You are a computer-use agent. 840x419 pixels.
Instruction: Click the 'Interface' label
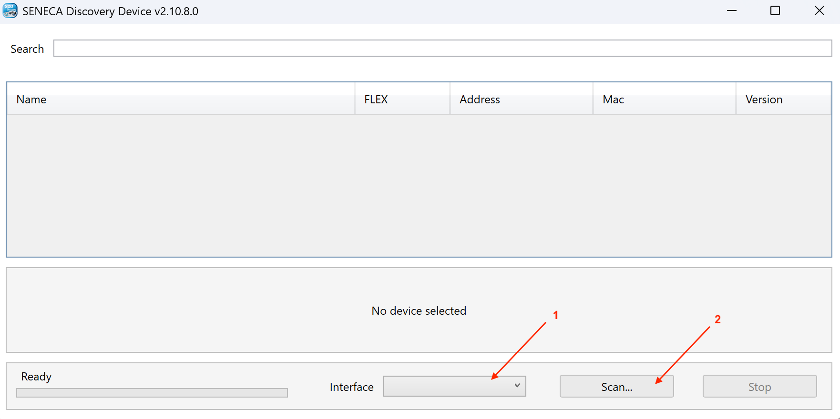(352, 387)
